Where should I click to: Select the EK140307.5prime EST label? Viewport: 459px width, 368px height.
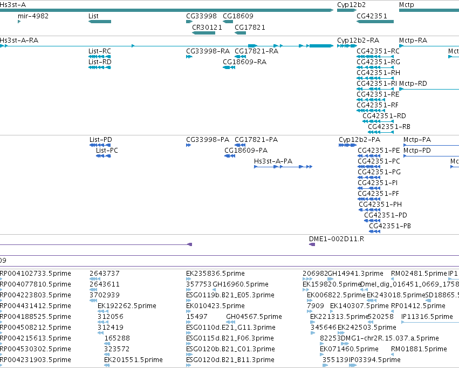click(x=359, y=306)
